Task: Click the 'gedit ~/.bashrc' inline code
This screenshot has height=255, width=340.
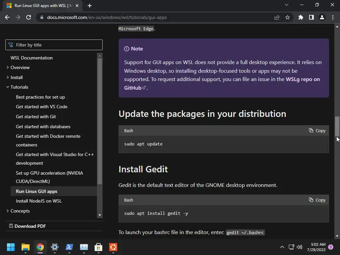Action: [x=245, y=232]
